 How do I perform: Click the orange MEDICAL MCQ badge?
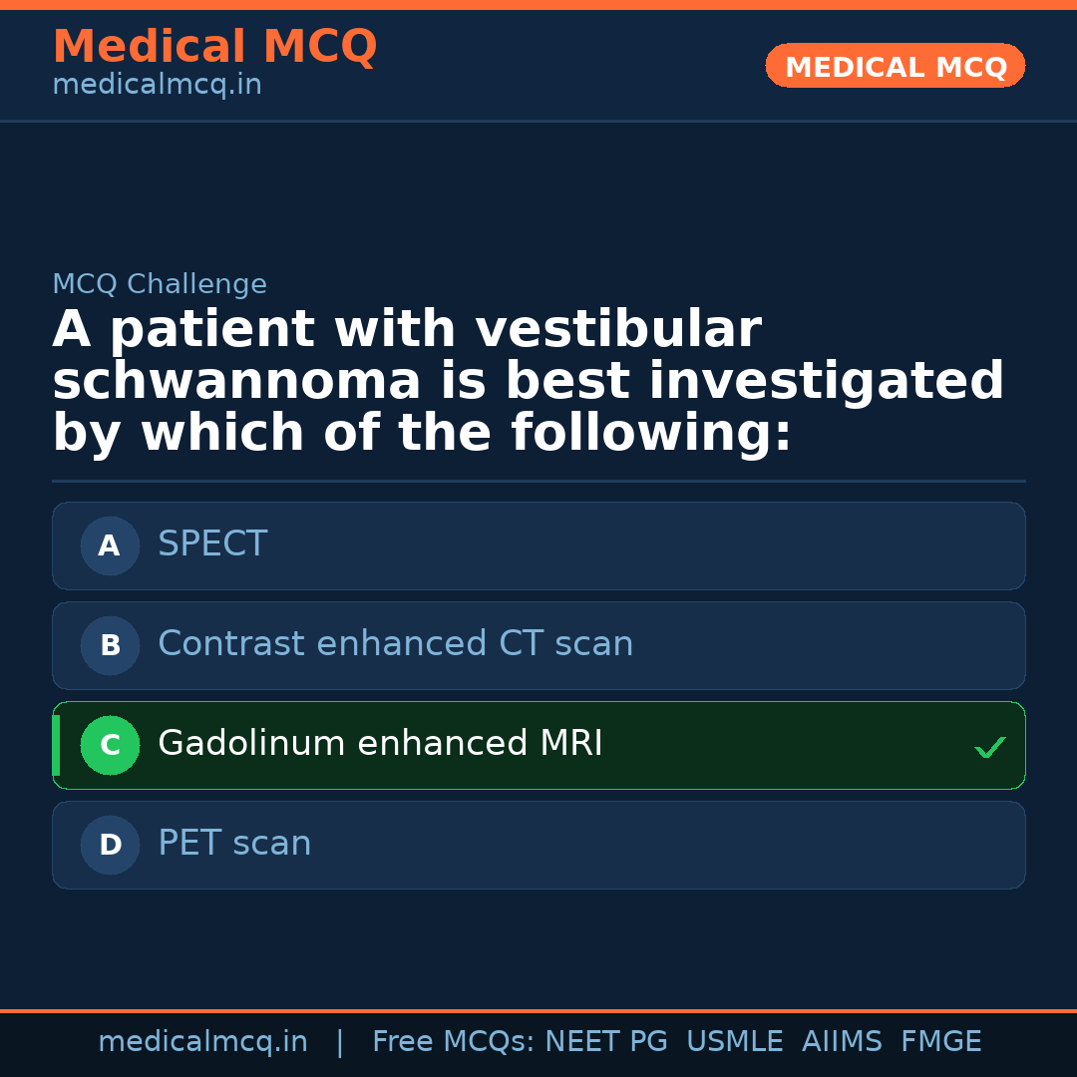[x=895, y=66]
